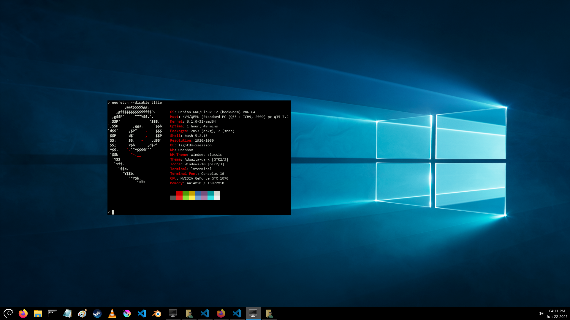Launch Firefox from icon beside Debian menu
The image size is (570, 320).
[23, 313]
